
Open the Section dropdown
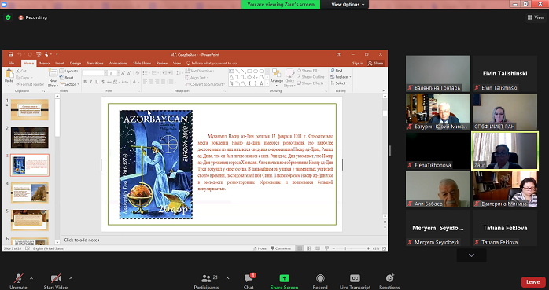69,84
